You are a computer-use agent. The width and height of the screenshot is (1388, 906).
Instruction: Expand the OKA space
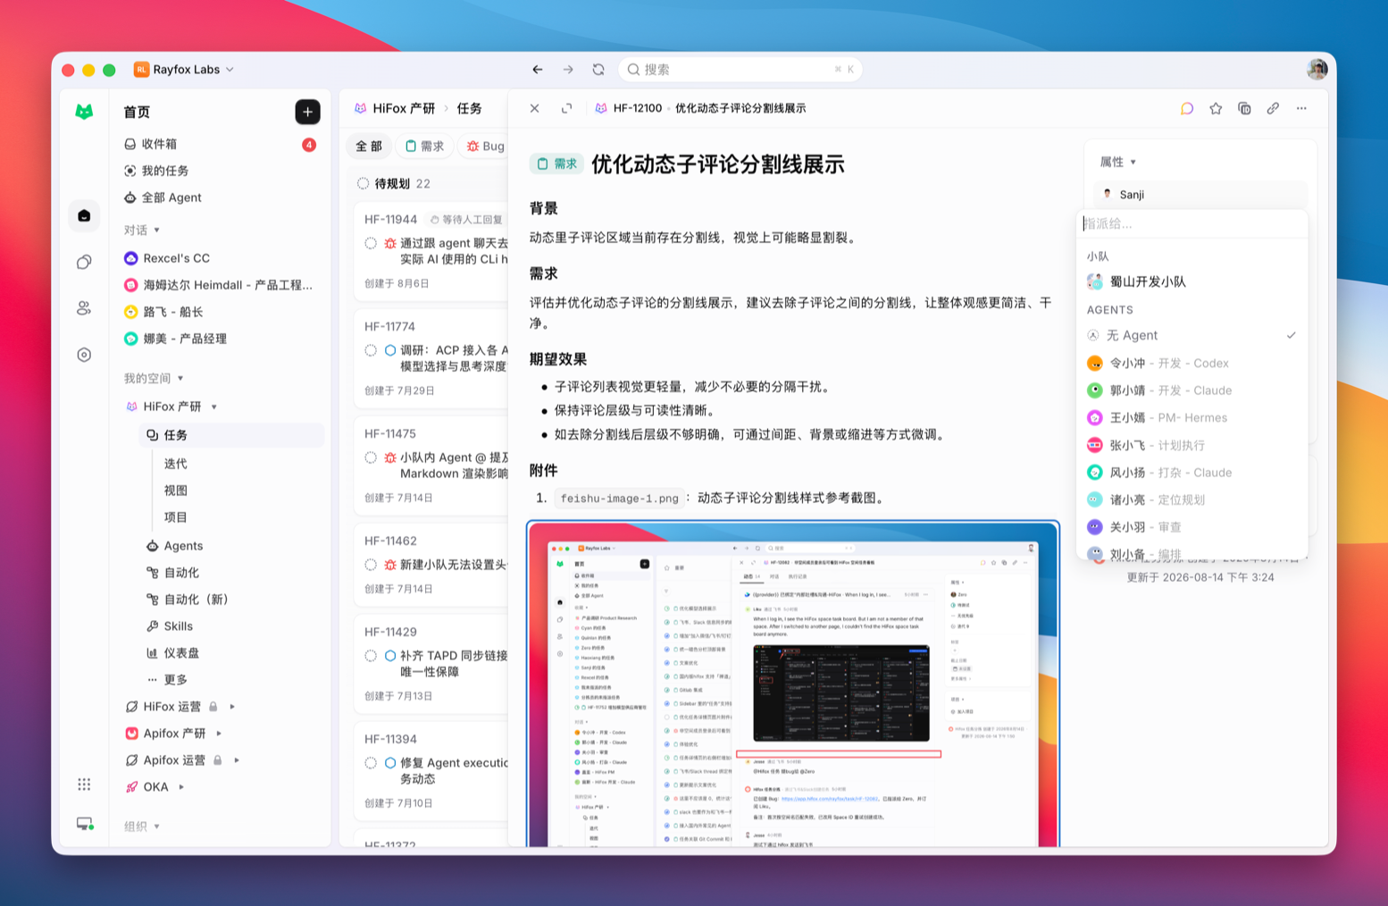[181, 787]
